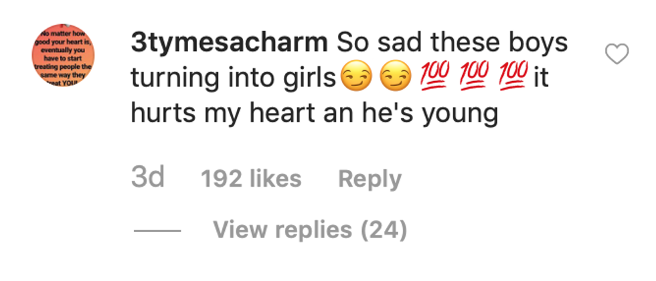The height and width of the screenshot is (281, 656).
Task: Click the word "it" after the emojis
Action: 542,79
